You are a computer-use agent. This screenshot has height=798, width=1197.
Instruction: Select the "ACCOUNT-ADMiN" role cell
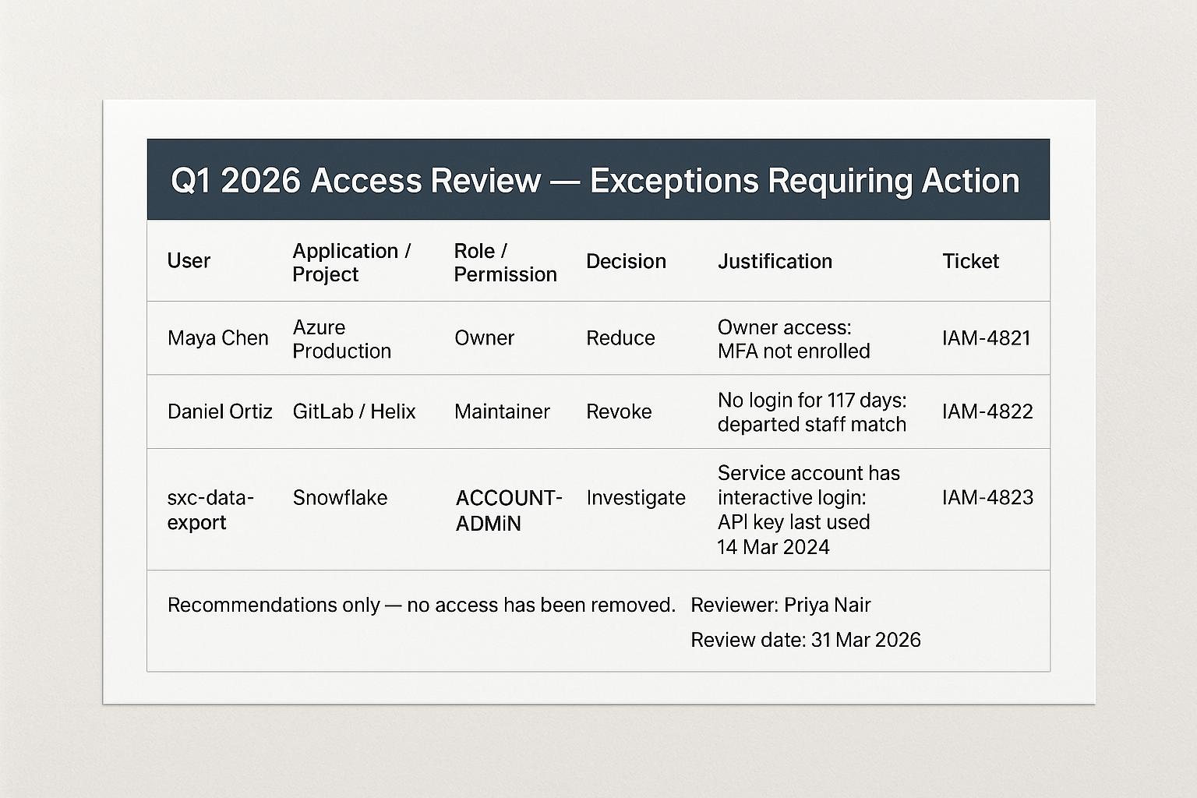(x=509, y=510)
